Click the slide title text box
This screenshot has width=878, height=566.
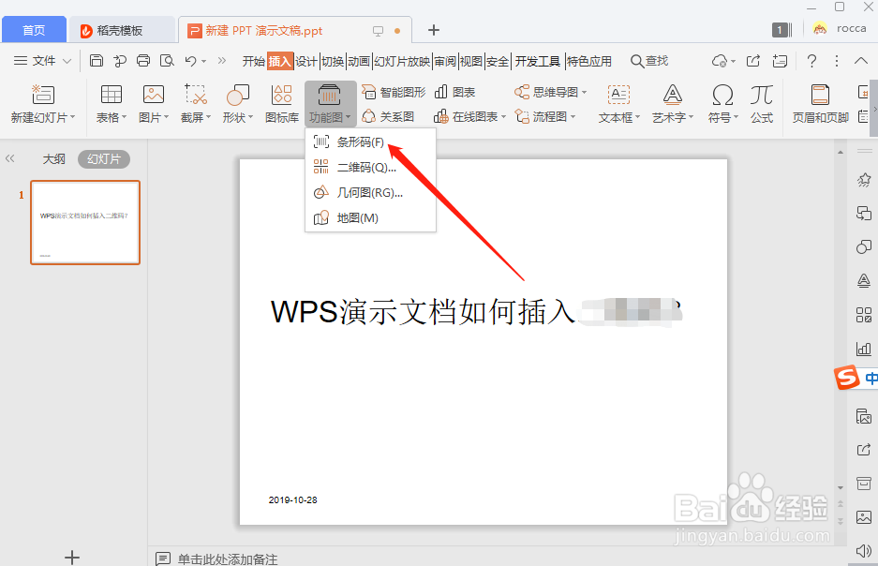point(476,311)
